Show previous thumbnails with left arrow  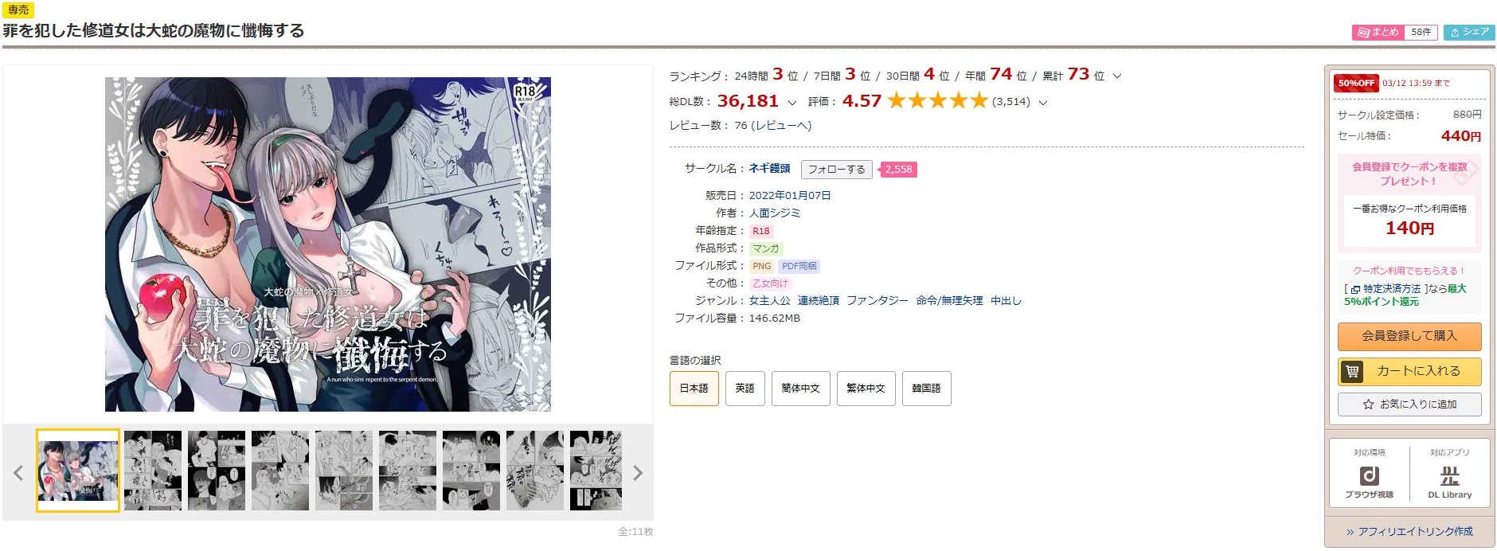point(18,473)
